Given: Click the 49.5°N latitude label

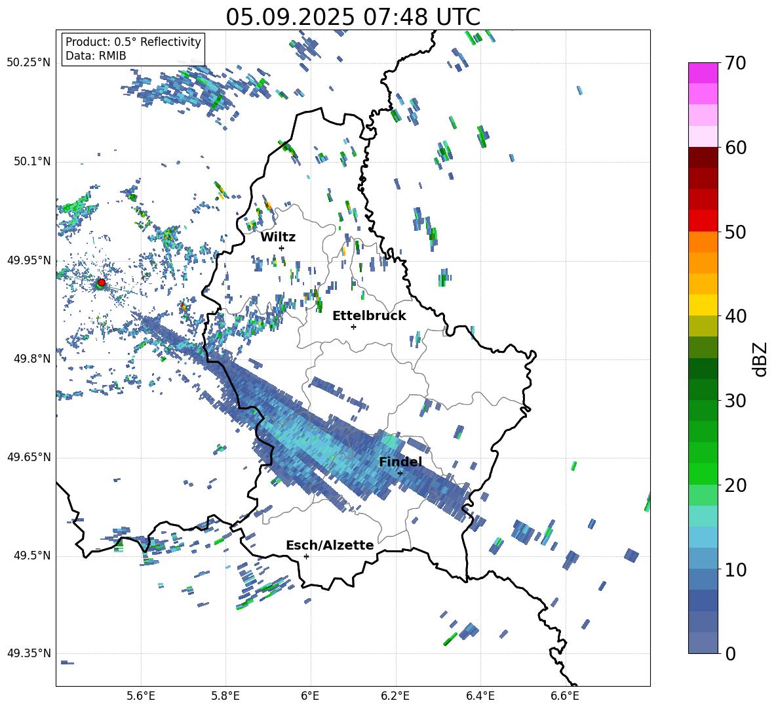Looking at the screenshot, I should pos(31,555).
